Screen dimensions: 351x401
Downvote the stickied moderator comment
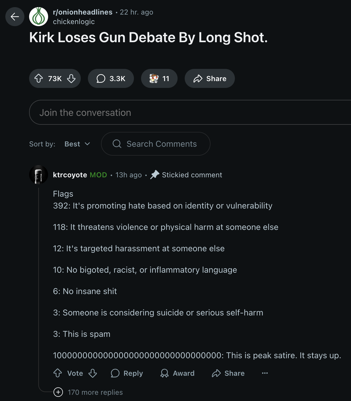coord(93,373)
